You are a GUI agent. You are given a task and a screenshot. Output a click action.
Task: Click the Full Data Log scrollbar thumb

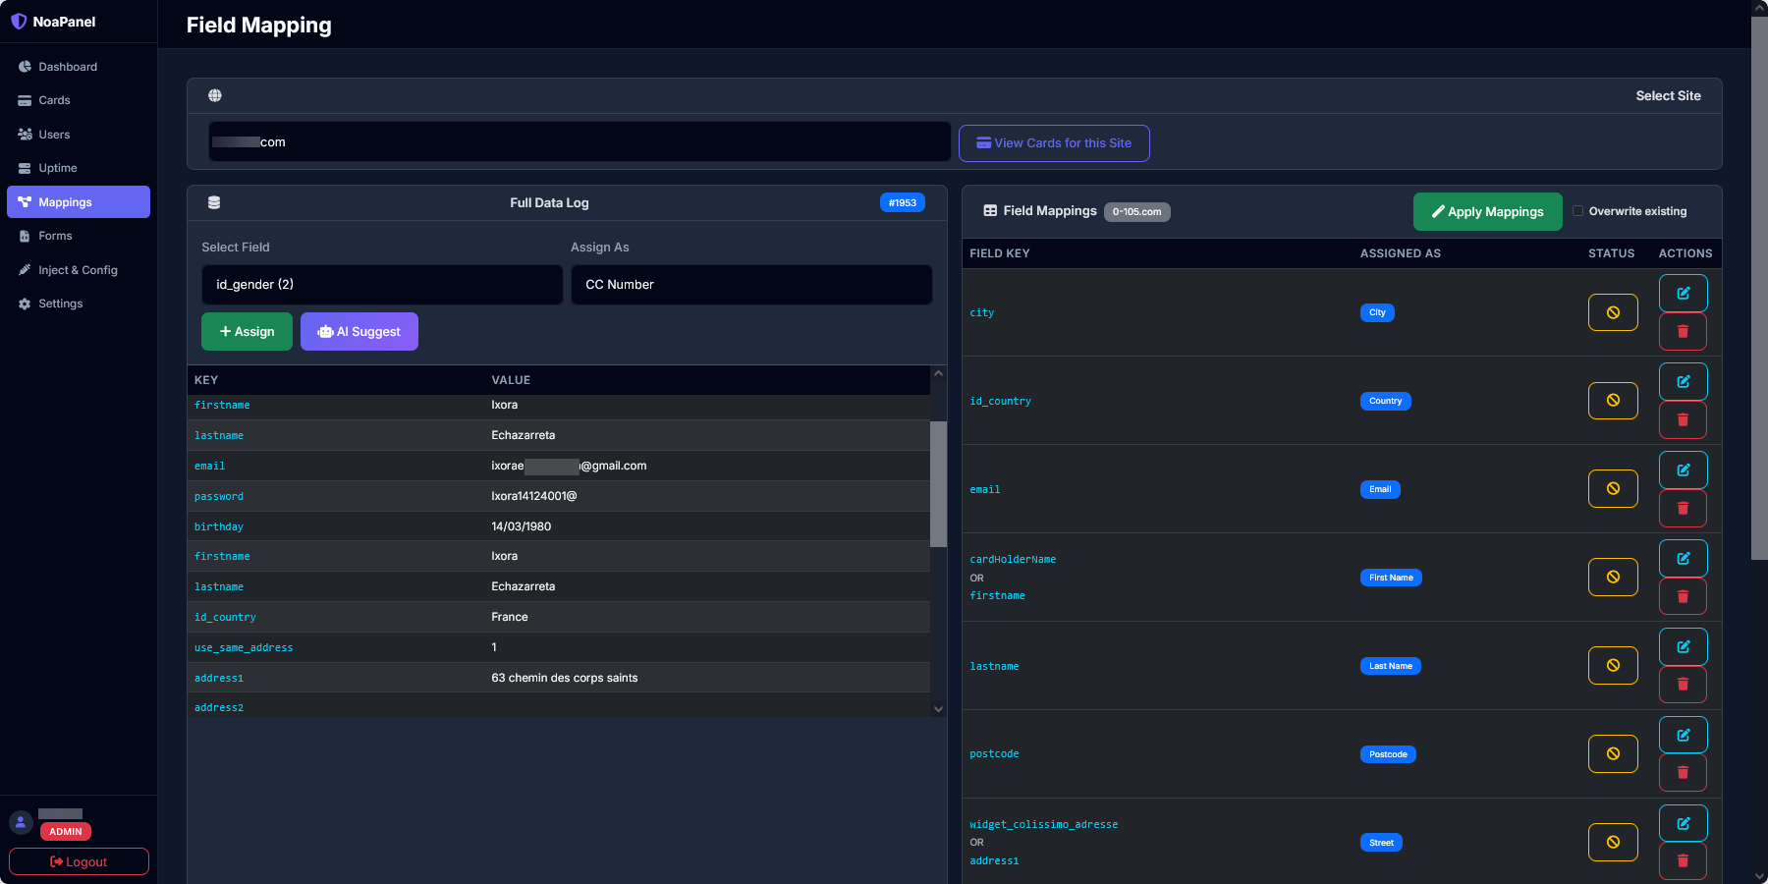pos(938,483)
